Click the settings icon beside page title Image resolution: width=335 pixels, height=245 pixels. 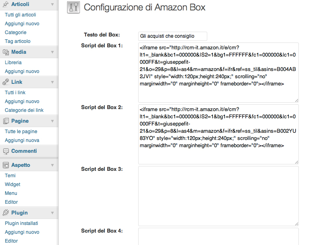point(73,8)
